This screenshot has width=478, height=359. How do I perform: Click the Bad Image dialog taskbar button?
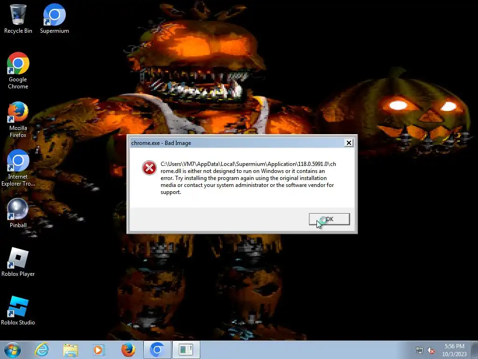186,350
